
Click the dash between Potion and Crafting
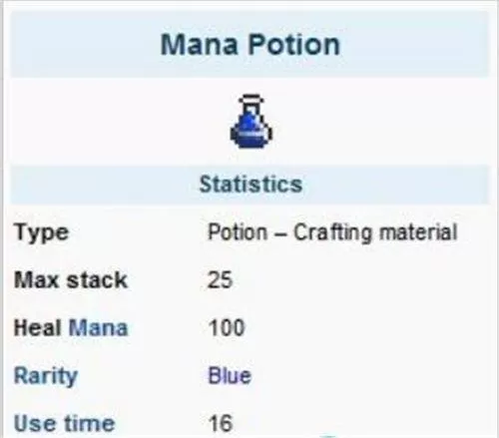click(x=280, y=233)
